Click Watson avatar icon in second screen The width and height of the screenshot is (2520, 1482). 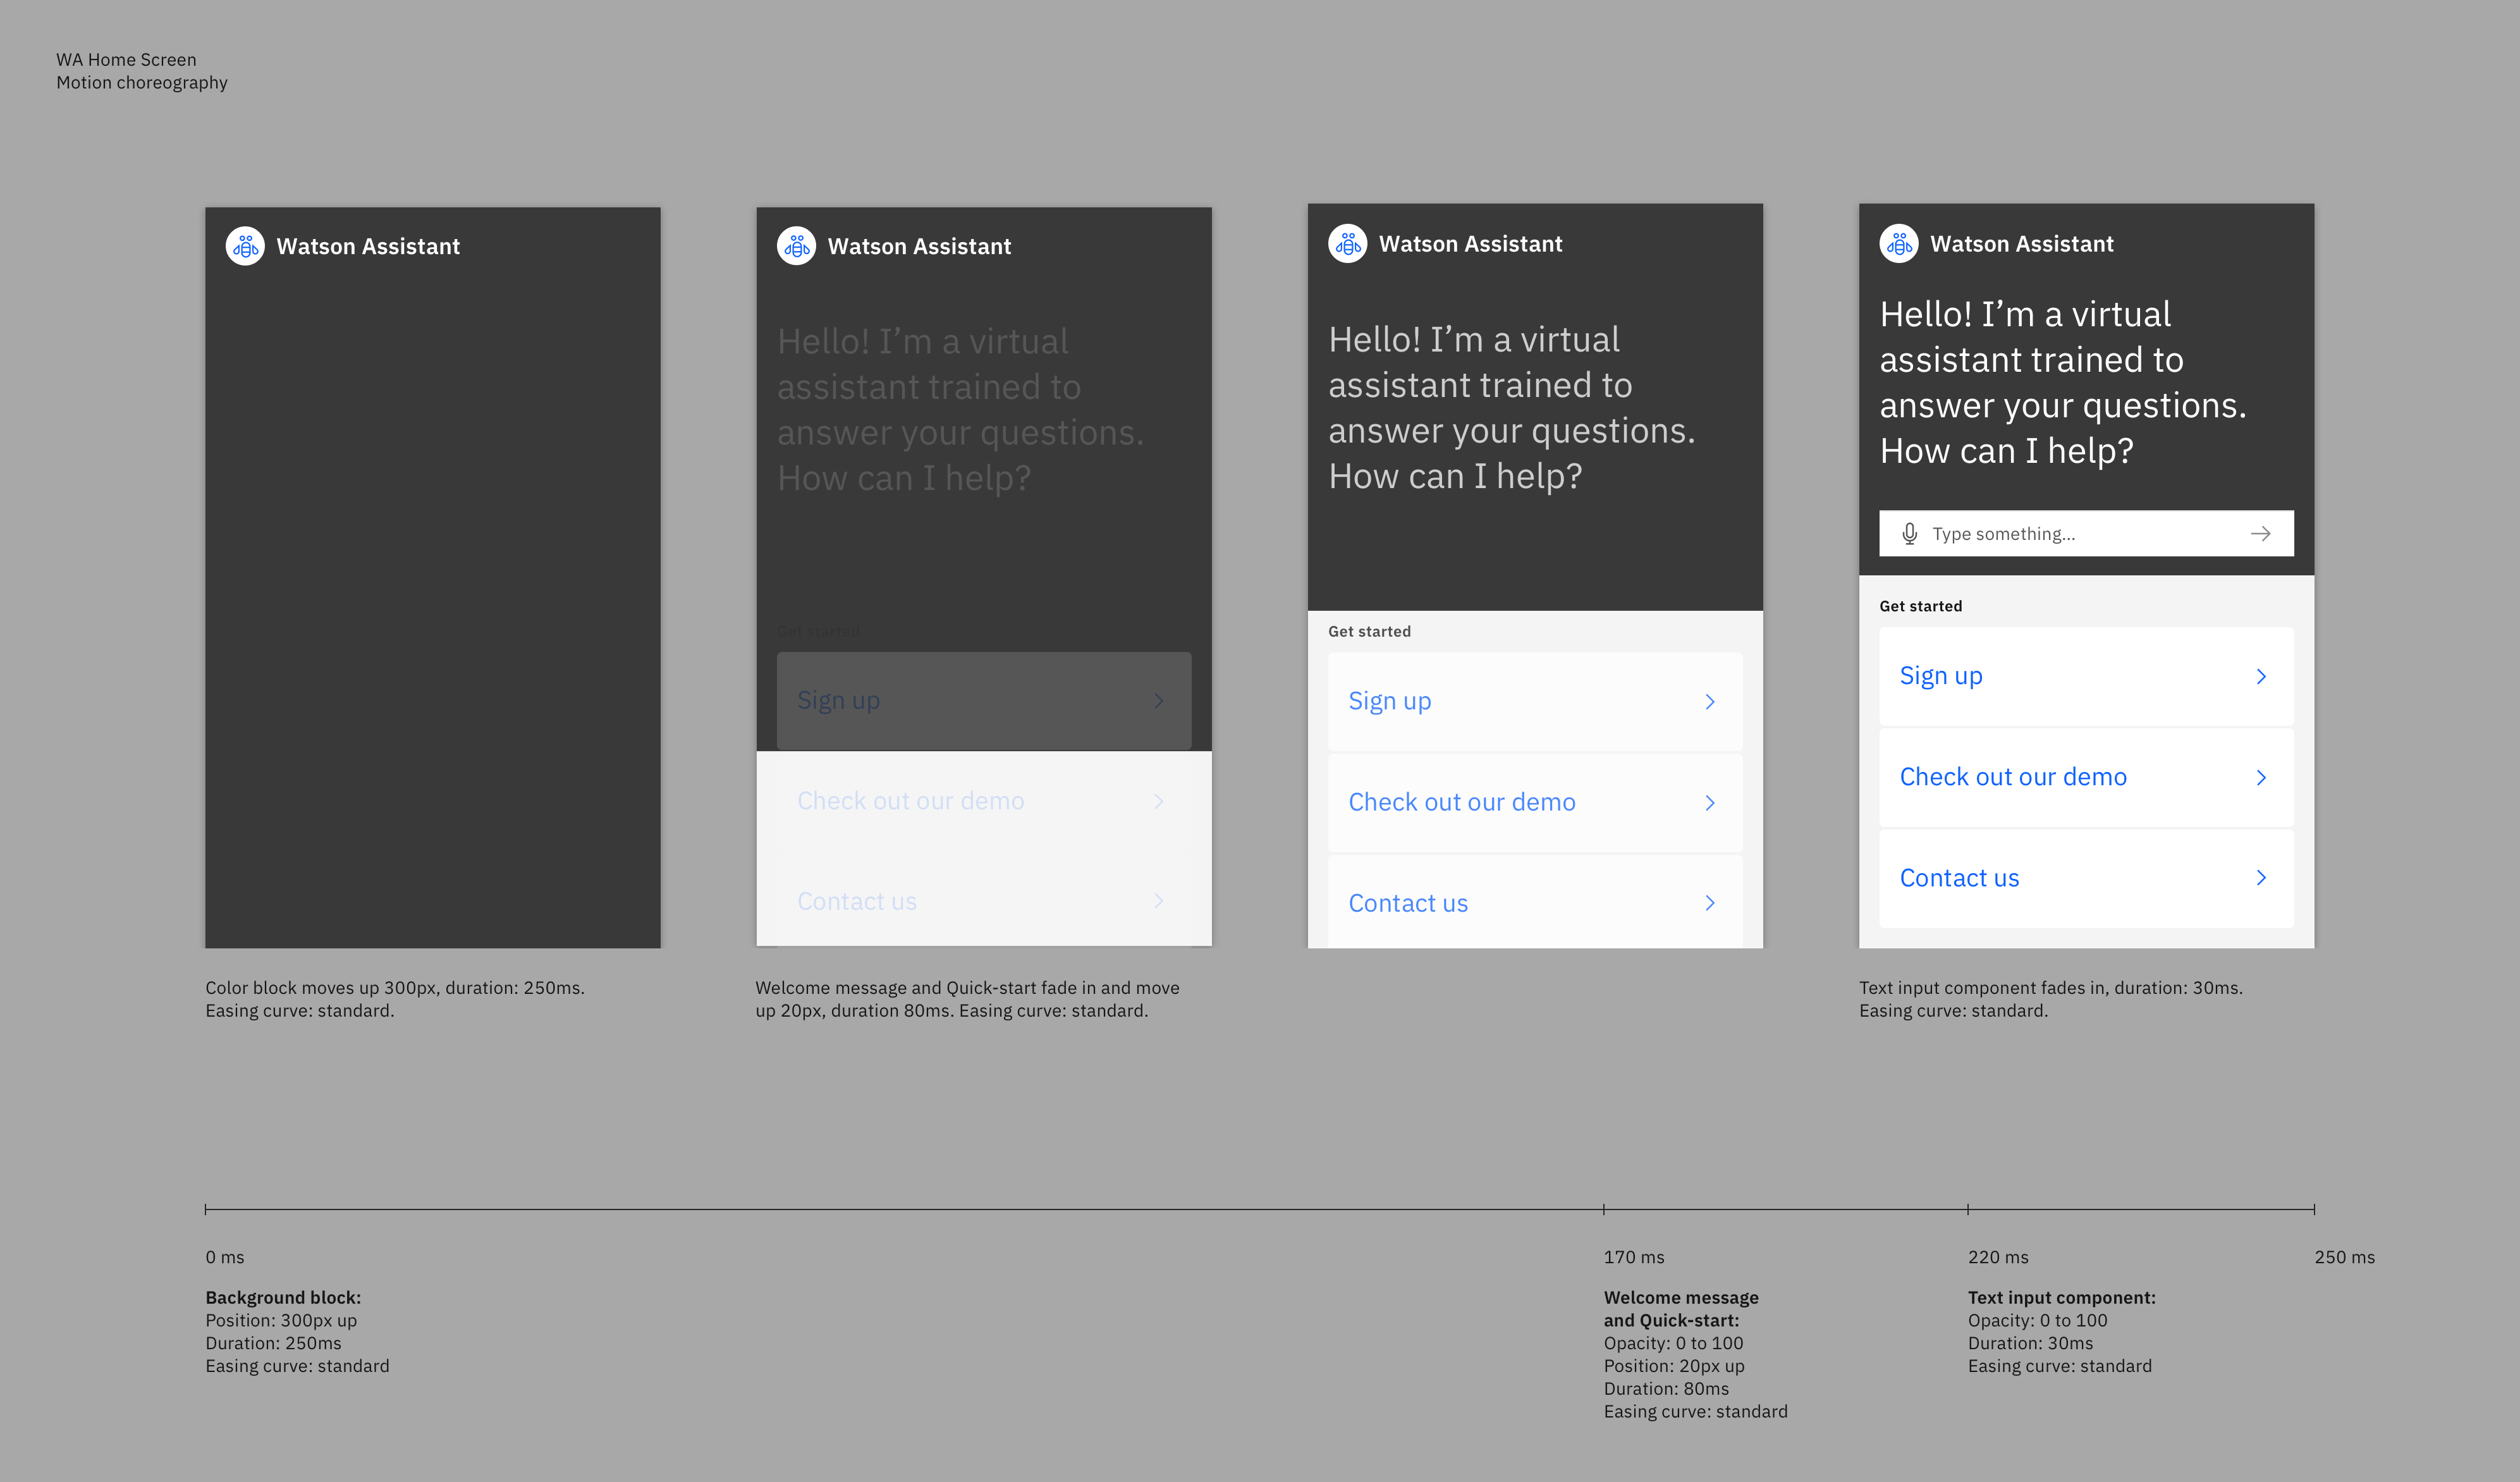point(796,246)
